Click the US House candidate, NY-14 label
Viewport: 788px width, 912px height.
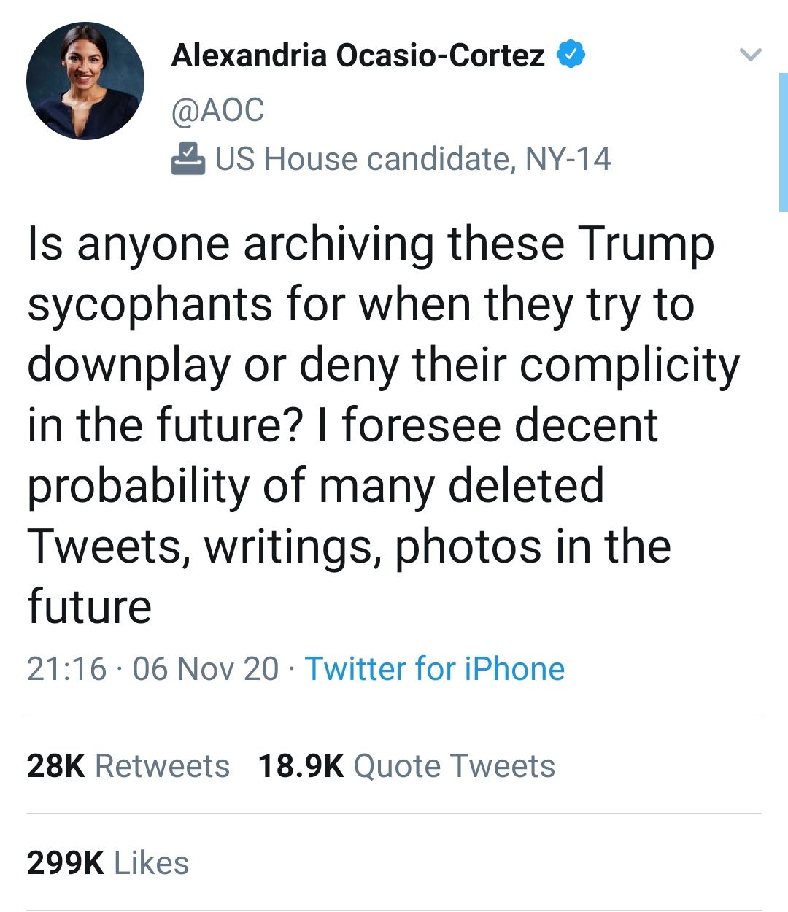coord(413,159)
